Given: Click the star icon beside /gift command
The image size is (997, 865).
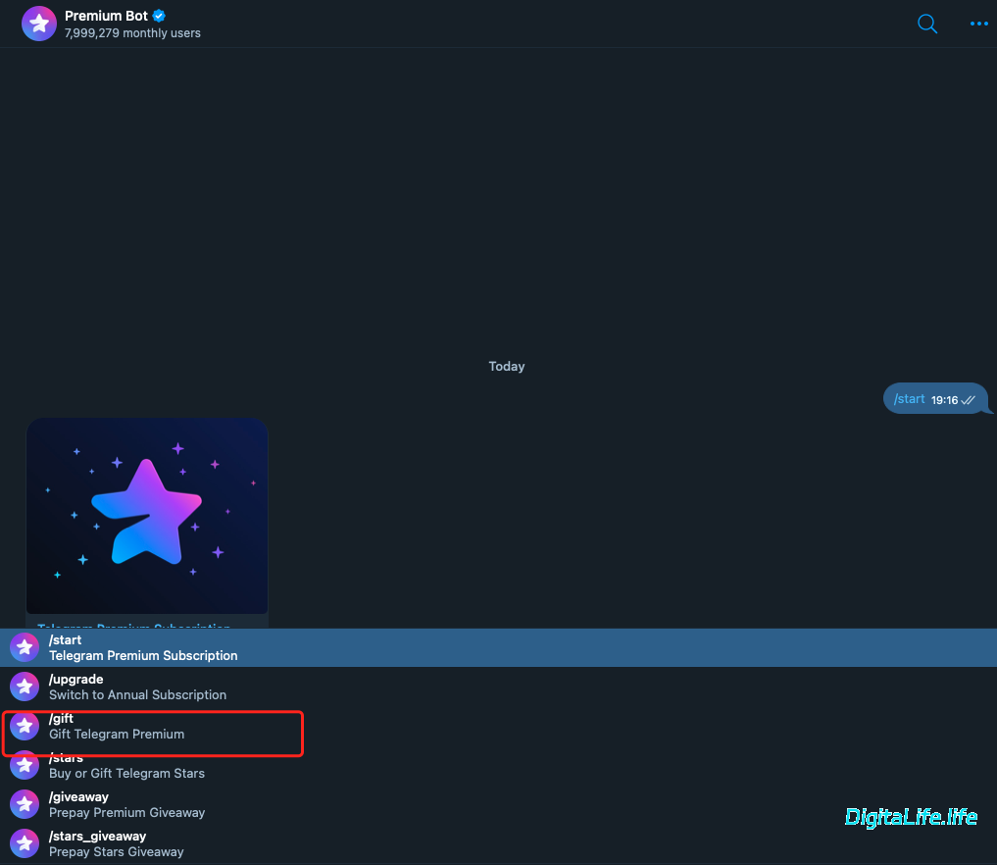Looking at the screenshot, I should 25,726.
